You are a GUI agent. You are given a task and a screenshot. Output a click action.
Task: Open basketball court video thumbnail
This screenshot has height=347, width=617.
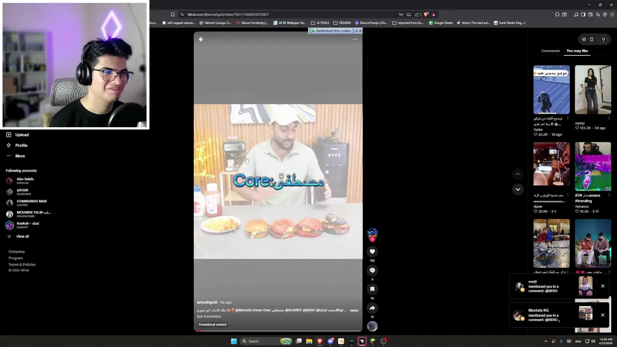coord(551,243)
